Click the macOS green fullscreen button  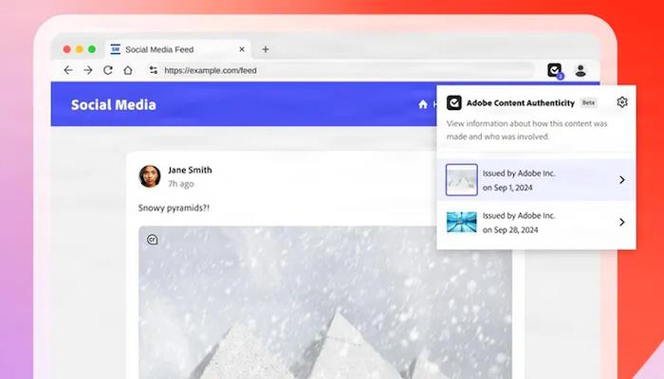(x=92, y=49)
